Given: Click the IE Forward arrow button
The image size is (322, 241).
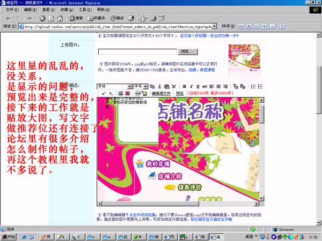Looking at the screenshot, I should click(30, 18).
